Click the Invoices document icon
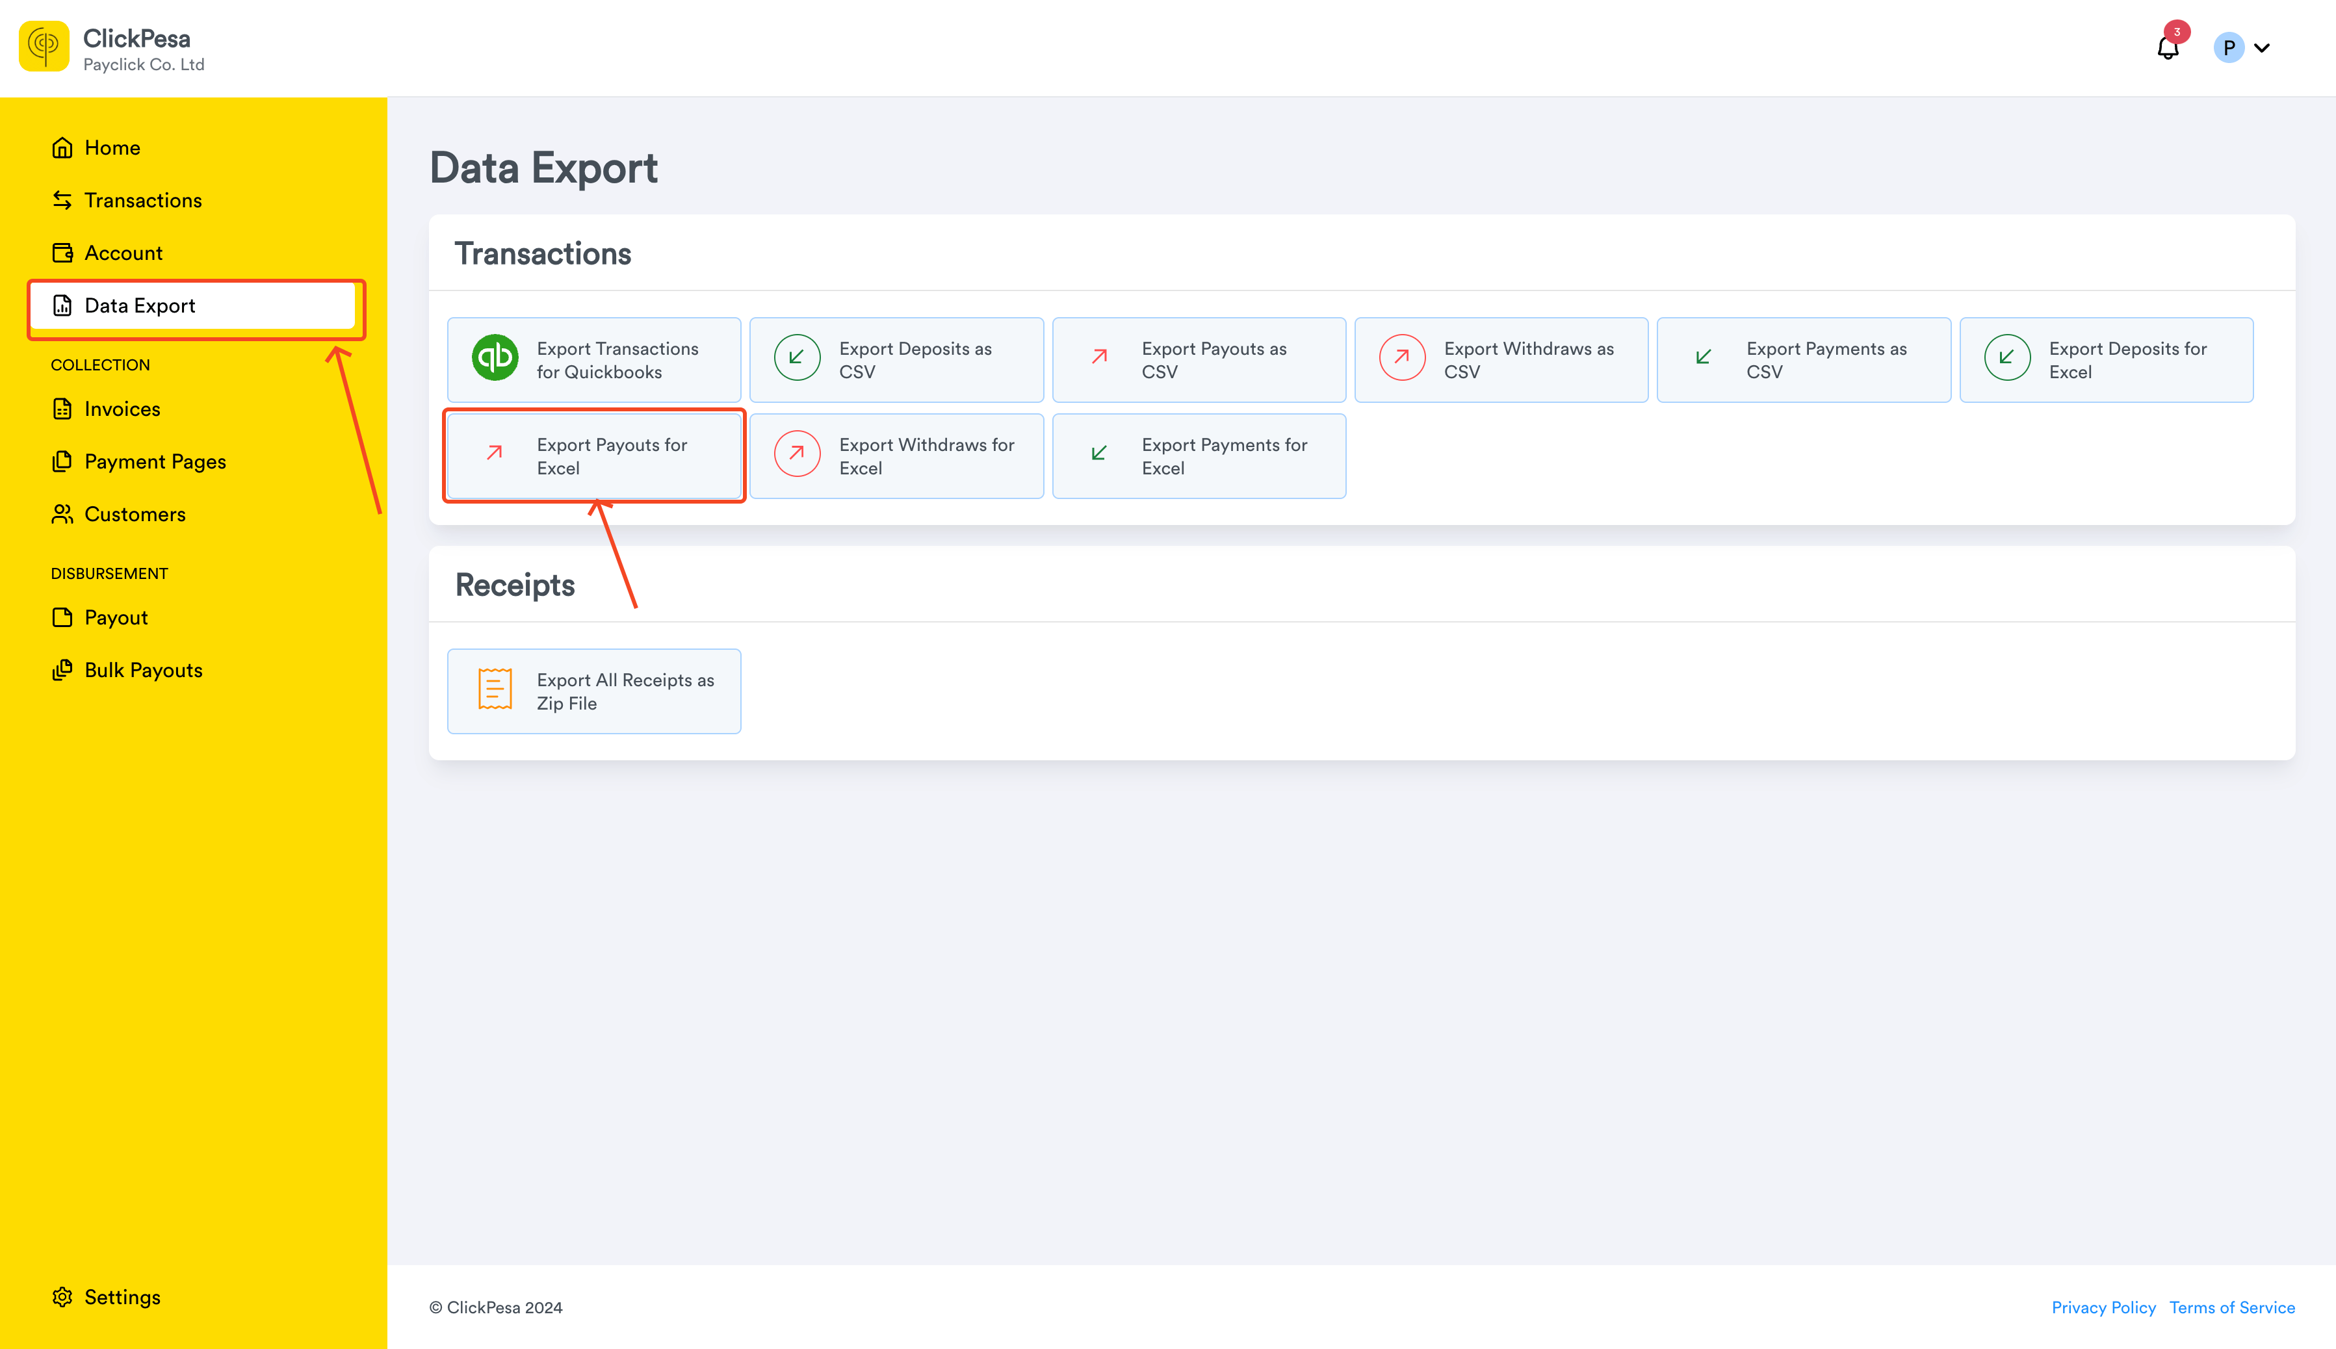 pos(62,409)
